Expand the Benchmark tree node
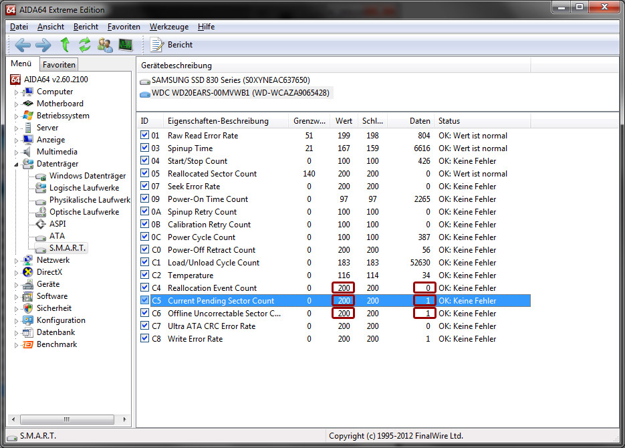This screenshot has width=625, height=448. click(16, 345)
